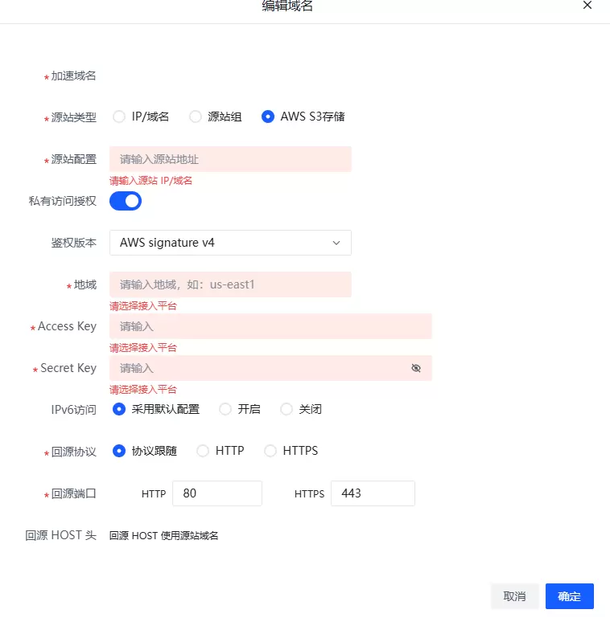The height and width of the screenshot is (626, 610).
Task: Click the error text 请输入源站 IP/域名
Action: point(150,181)
